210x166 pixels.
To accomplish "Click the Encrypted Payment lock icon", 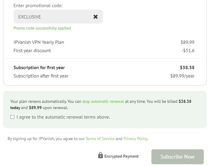I will [x=101, y=155].
